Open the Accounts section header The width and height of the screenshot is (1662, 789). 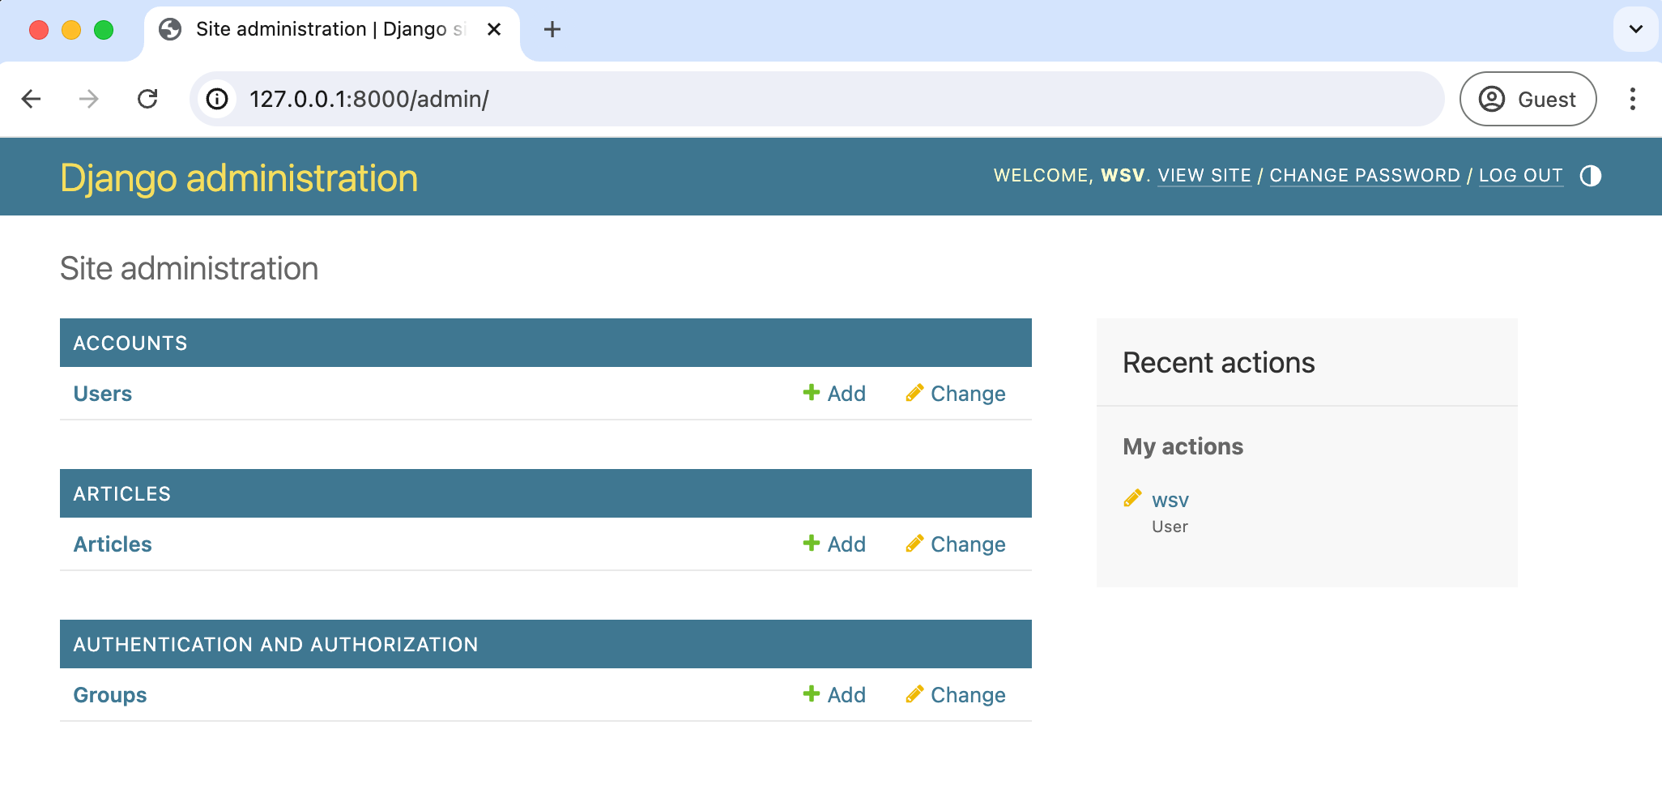pyautogui.click(x=130, y=343)
